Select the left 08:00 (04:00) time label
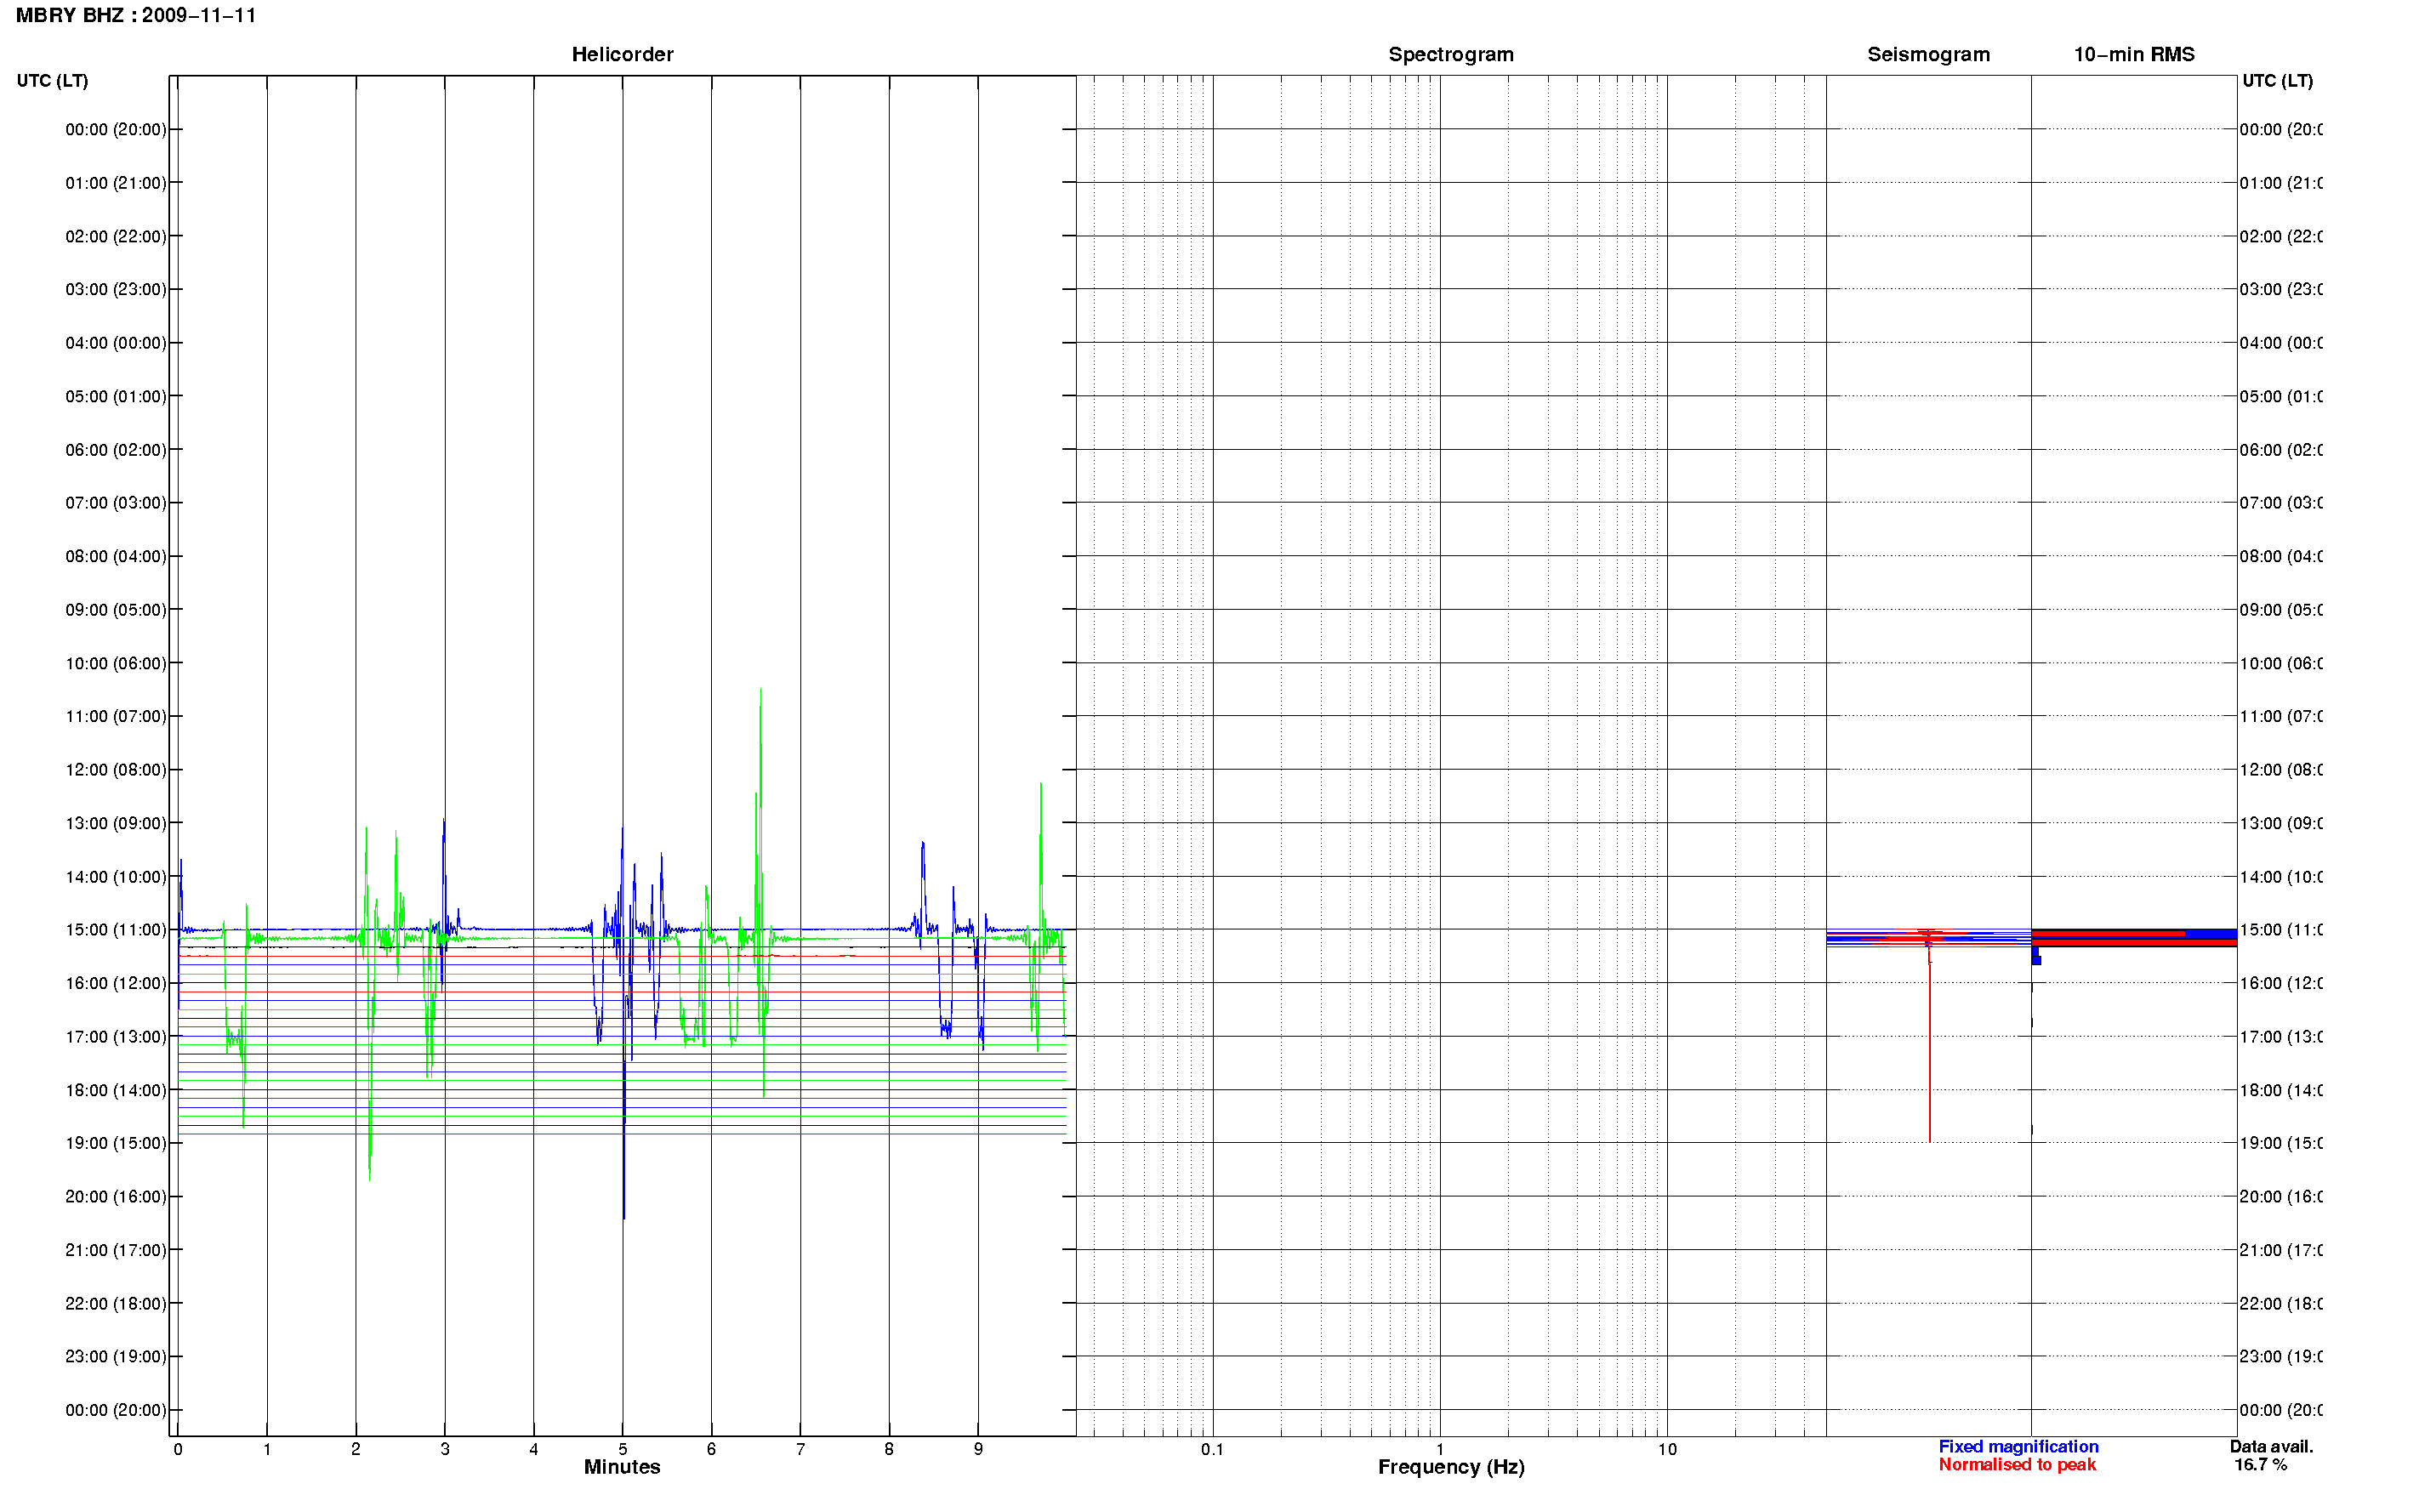 116,556
